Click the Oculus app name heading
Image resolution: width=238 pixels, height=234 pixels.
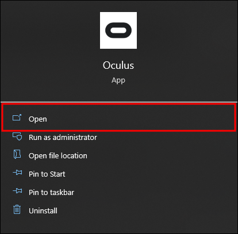point(118,65)
